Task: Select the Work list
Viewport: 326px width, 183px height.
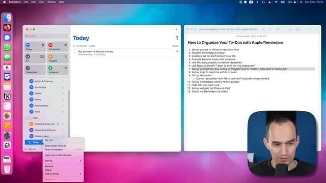Action: (x=46, y=112)
